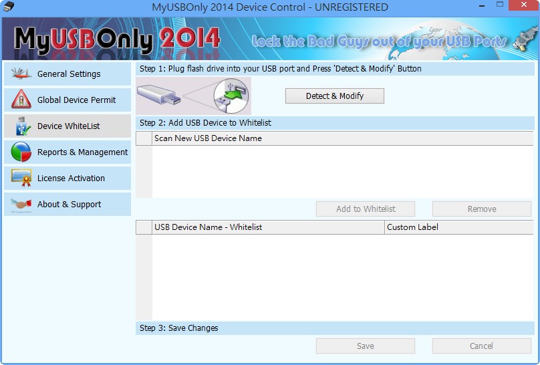Open About & Support section
The height and width of the screenshot is (365, 540).
pyautogui.click(x=67, y=204)
